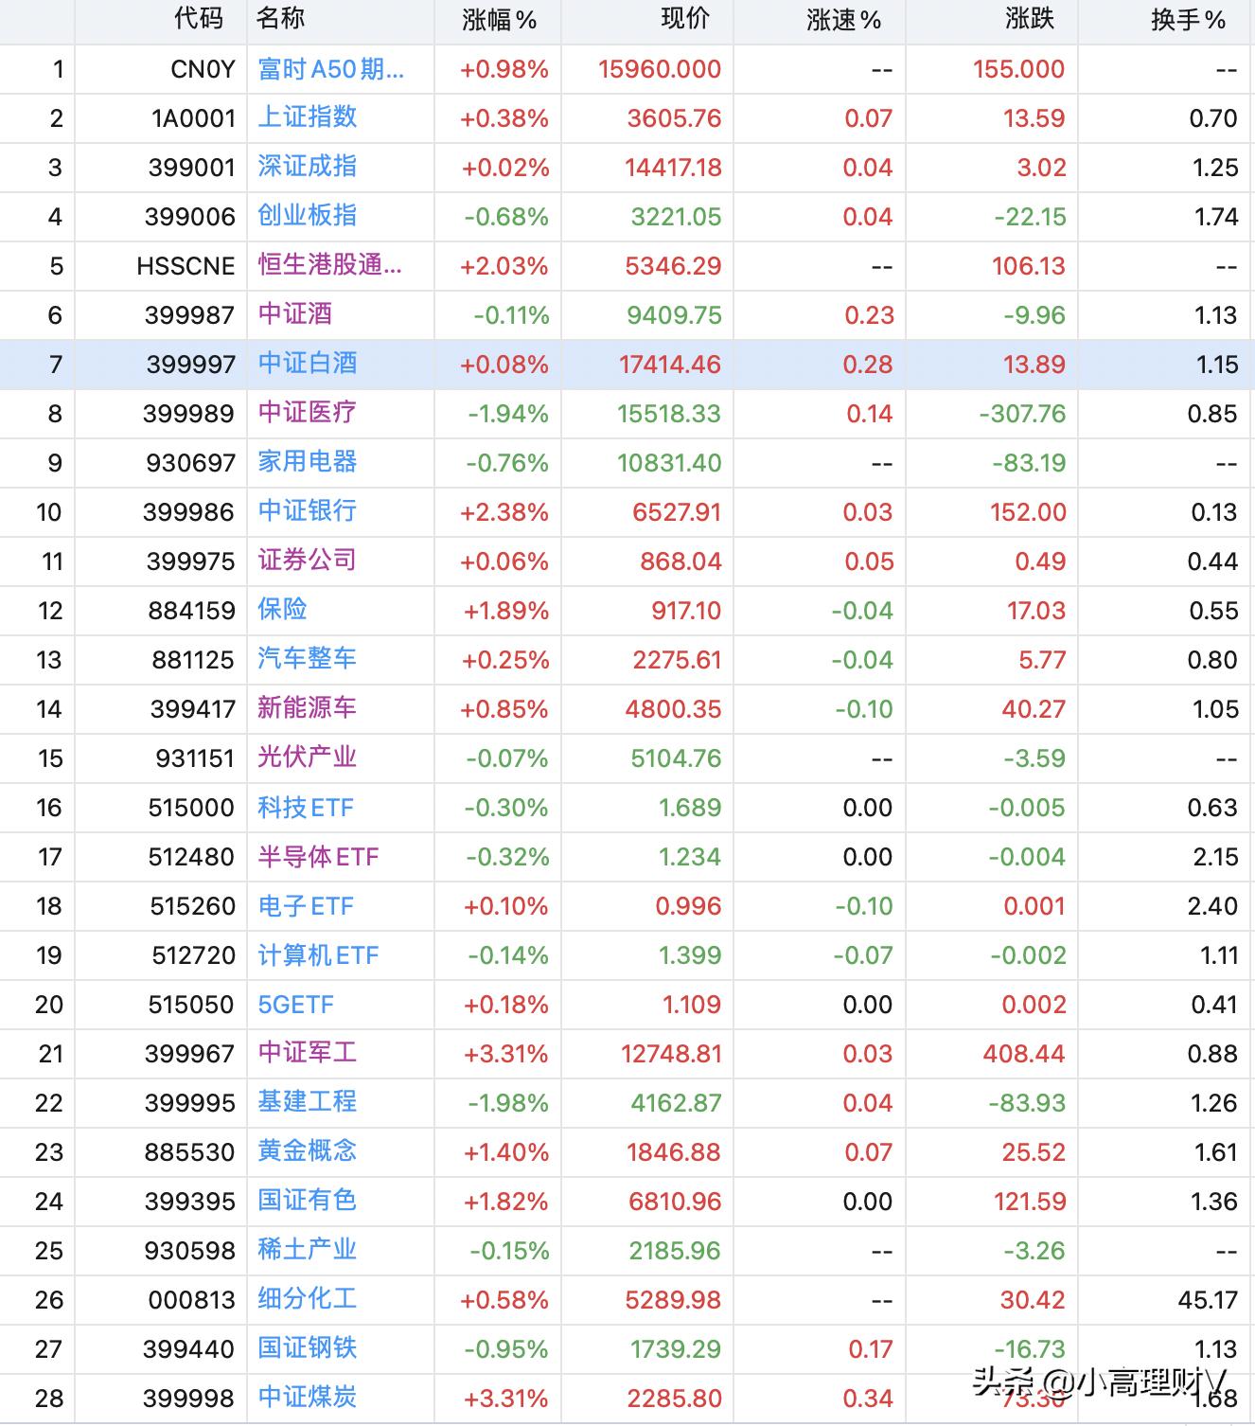Image resolution: width=1255 pixels, height=1426 pixels.
Task: Select the 半导体ETF name
Action: [x=318, y=857]
